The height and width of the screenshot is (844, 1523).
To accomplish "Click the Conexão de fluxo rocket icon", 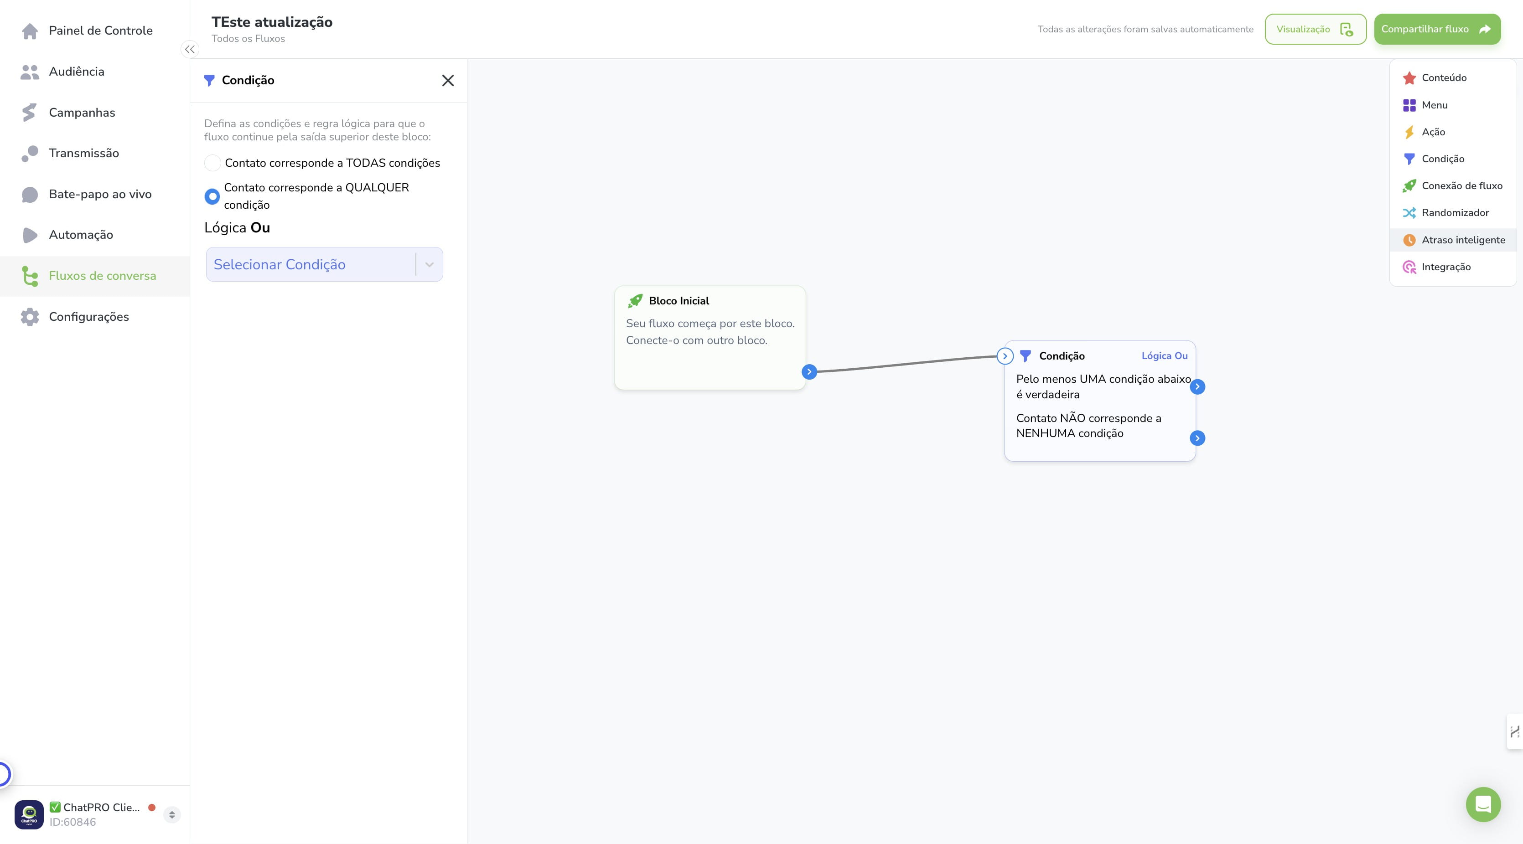I will click(x=1409, y=185).
